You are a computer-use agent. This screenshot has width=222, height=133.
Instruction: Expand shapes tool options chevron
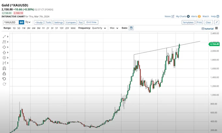point(8,47)
